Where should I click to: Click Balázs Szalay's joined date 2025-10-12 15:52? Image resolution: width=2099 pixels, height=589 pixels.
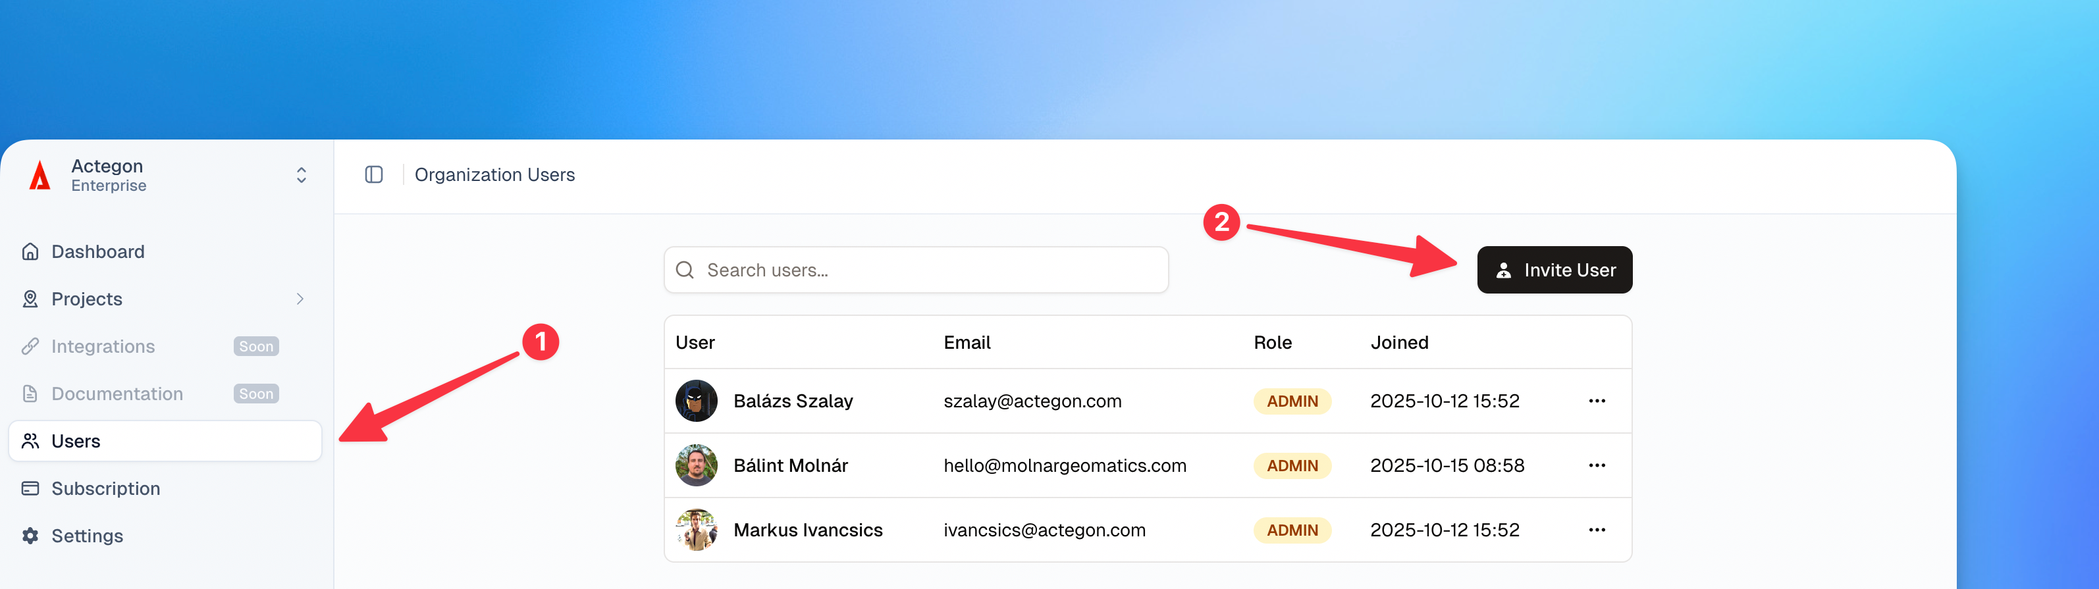(1445, 401)
